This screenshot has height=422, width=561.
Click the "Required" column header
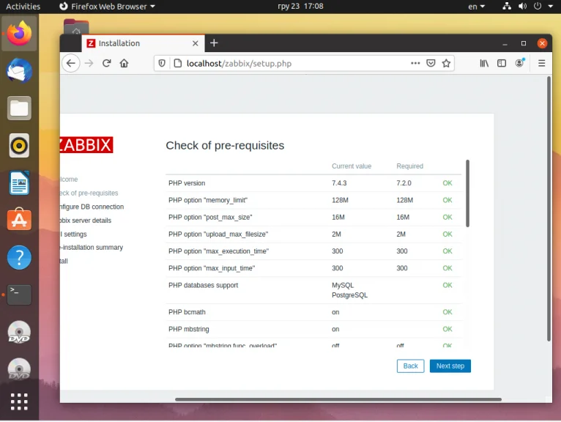tap(409, 166)
